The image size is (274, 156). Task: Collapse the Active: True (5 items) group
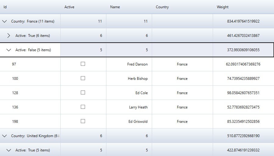click(9, 150)
